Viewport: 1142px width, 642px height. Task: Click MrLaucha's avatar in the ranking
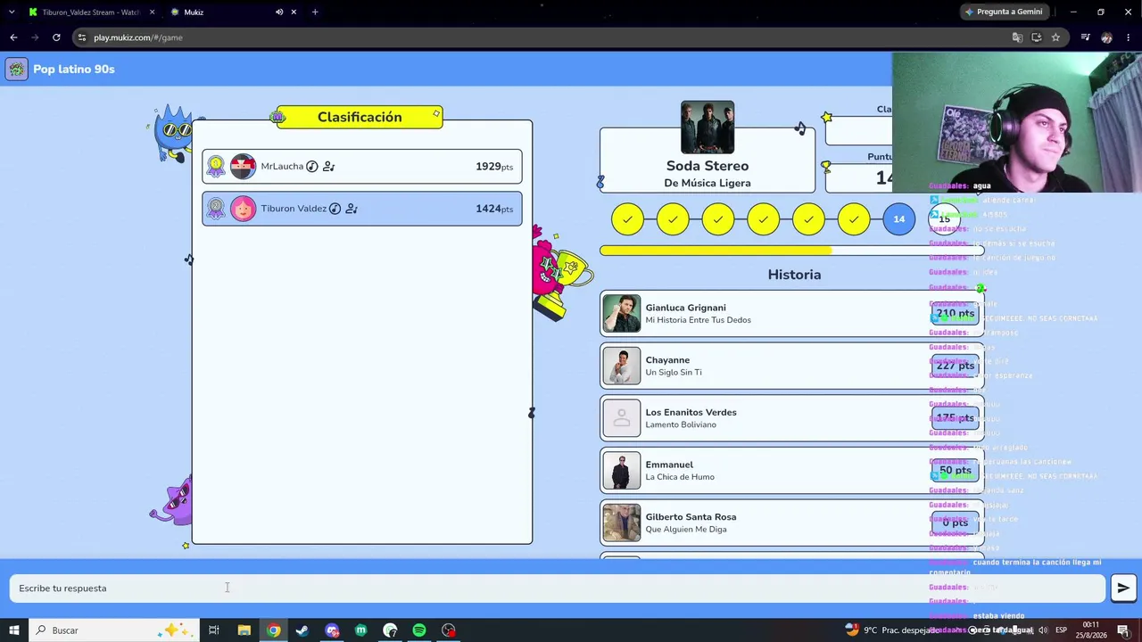coord(243,167)
